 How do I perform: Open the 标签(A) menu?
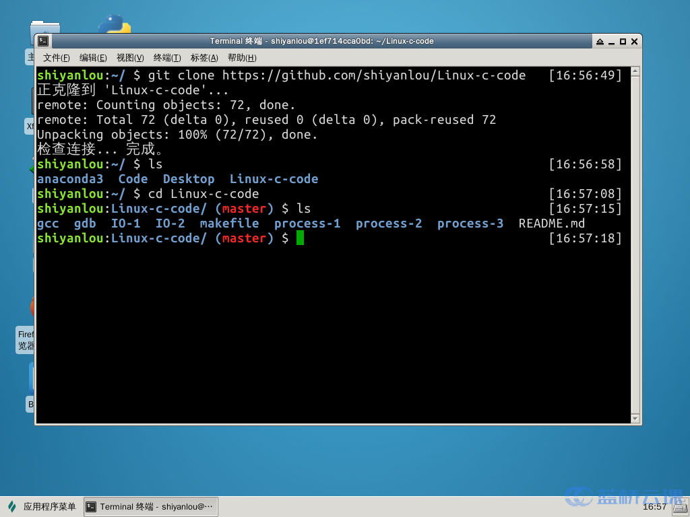click(x=204, y=58)
